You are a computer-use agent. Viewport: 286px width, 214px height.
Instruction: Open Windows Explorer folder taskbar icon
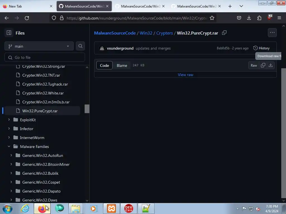(76, 208)
